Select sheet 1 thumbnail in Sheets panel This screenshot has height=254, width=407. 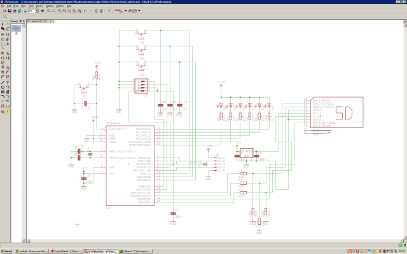(x=17, y=28)
